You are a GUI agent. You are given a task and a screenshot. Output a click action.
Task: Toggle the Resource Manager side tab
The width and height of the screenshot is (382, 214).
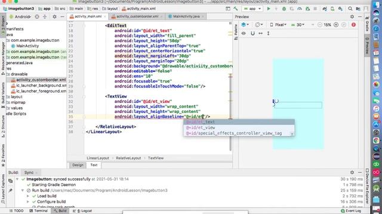pyautogui.click(x=3, y=58)
